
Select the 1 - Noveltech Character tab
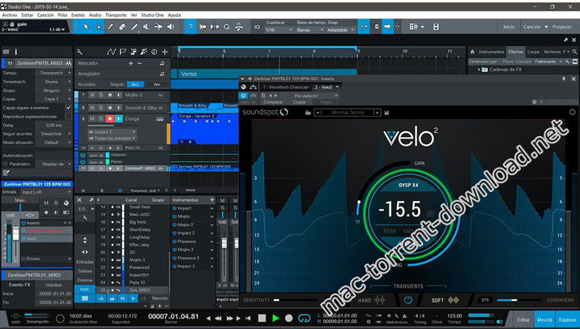[286, 88]
